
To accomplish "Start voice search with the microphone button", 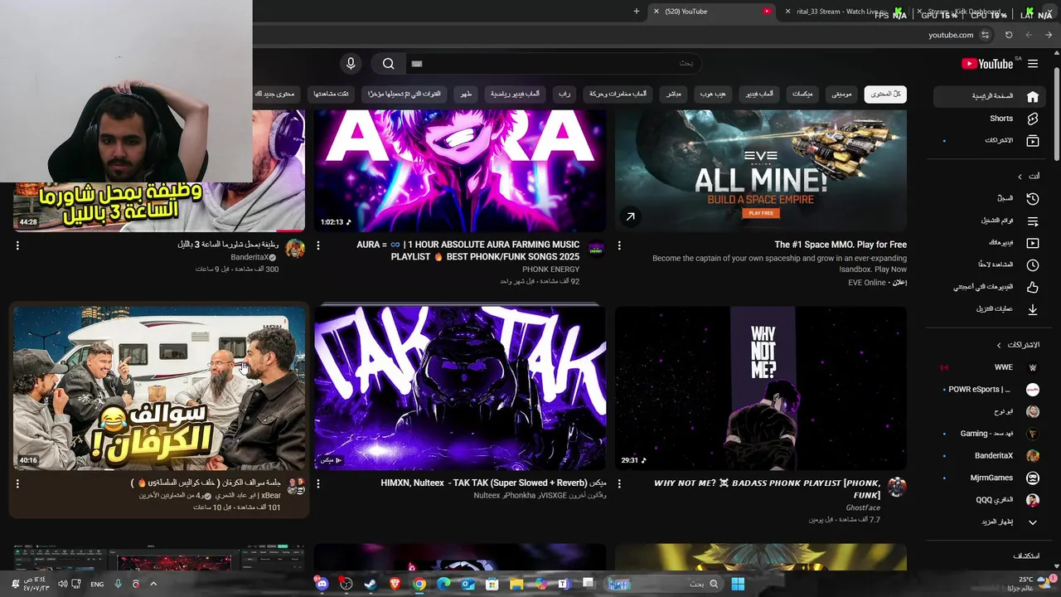I will coord(351,64).
